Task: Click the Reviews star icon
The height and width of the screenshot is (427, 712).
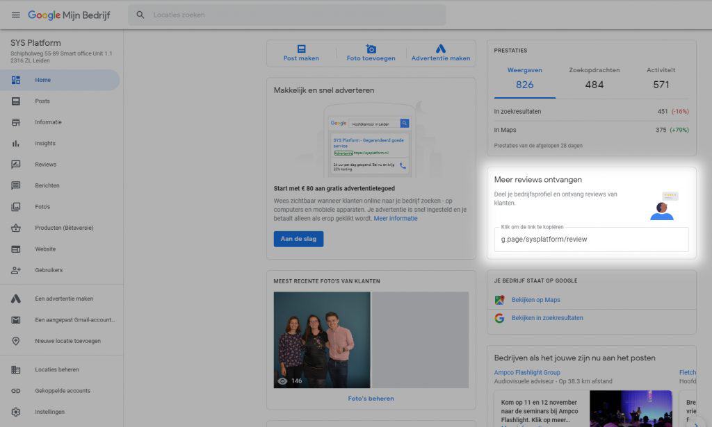Action: click(16, 165)
